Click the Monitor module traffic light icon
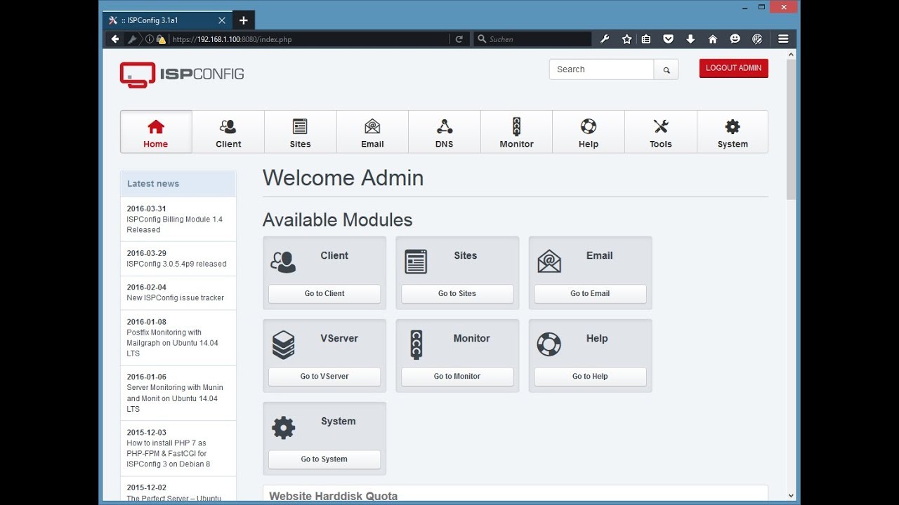Viewport: 899px width, 505px height. [x=416, y=345]
